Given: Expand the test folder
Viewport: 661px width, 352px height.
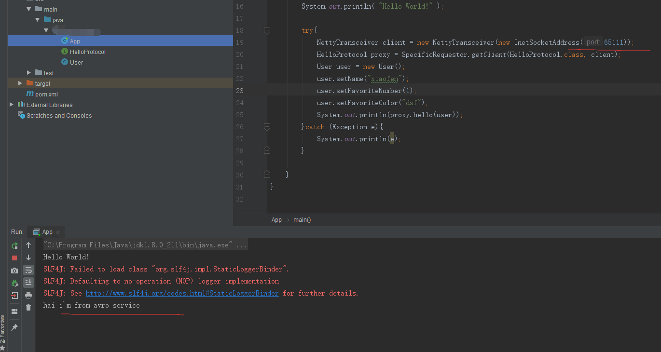Looking at the screenshot, I should pyautogui.click(x=29, y=73).
